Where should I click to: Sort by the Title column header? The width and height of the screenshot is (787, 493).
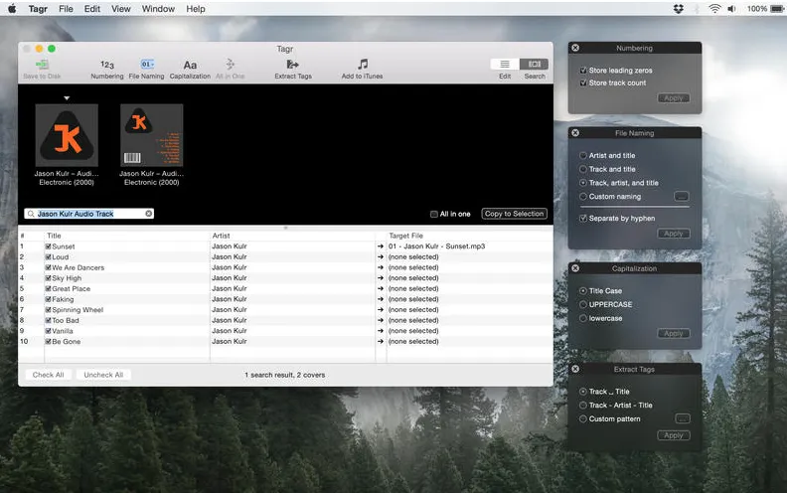[x=54, y=236]
